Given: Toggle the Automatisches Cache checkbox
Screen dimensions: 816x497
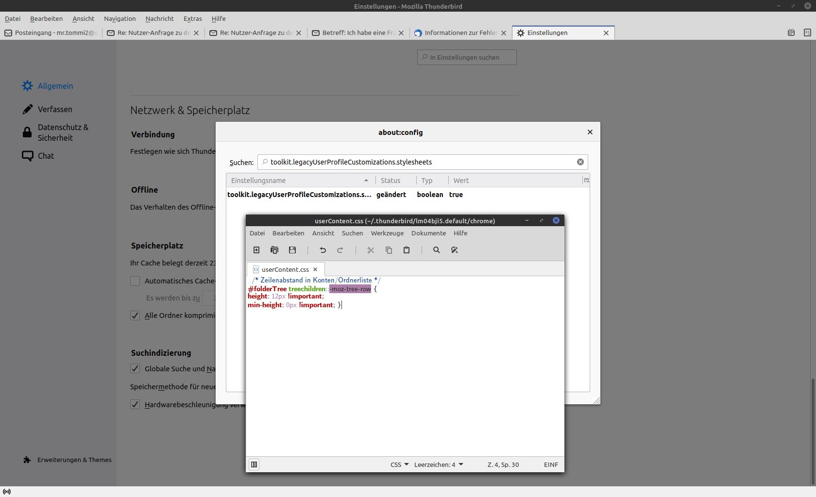Looking at the screenshot, I should (x=135, y=281).
